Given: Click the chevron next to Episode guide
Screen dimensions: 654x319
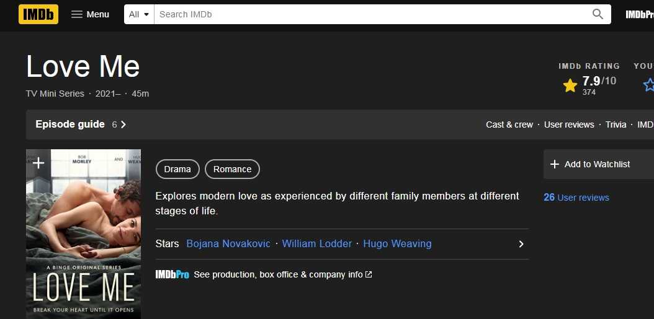Looking at the screenshot, I should 123,125.
